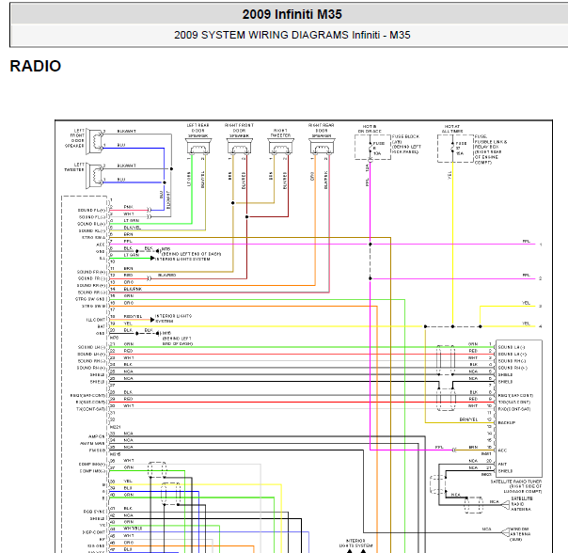
Task: Click the 'LEFT FRONT DOOR SPEAKER' label
Action: click(74, 138)
